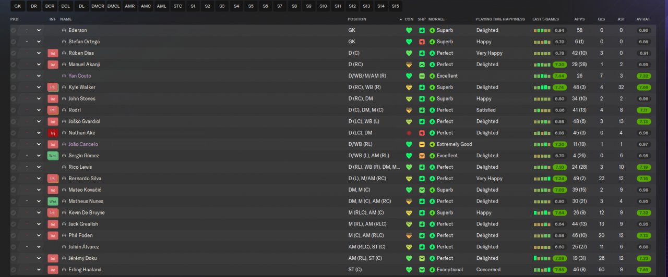Click the Int badge next to Bernardo Silva
Screen dimensions: 668x277
(53, 179)
